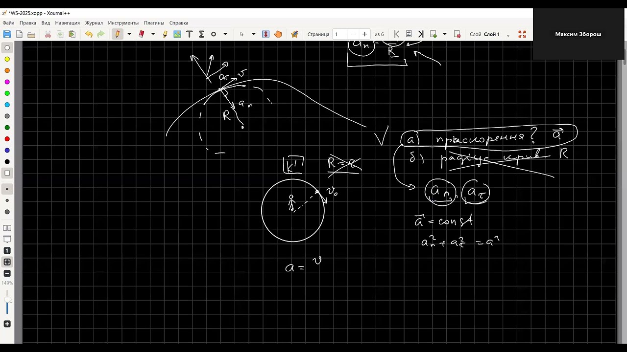Jump to the last annotated page icon

(409, 34)
